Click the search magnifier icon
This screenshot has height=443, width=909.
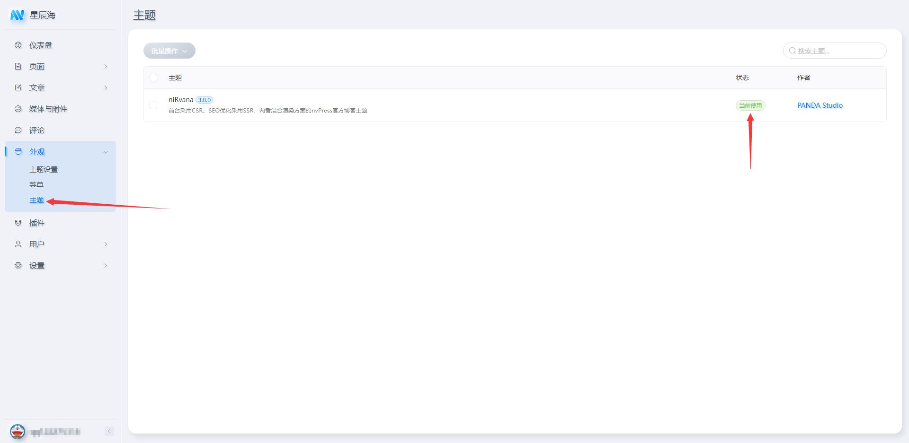click(792, 51)
